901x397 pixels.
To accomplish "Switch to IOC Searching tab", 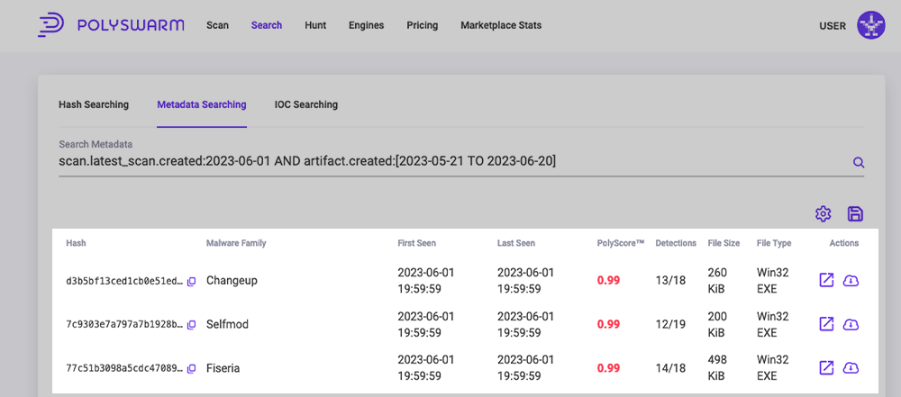I will pyautogui.click(x=306, y=104).
